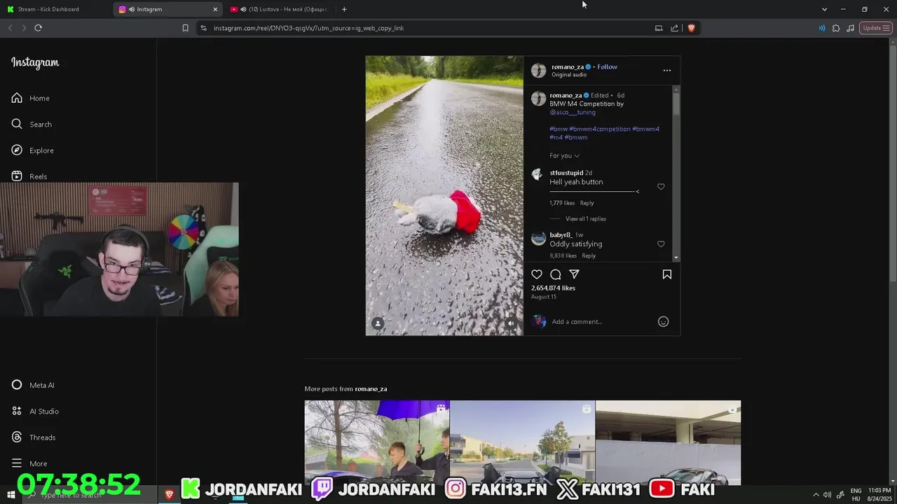
Task: Open Brave browser in Windows taskbar
Action: [x=169, y=494]
